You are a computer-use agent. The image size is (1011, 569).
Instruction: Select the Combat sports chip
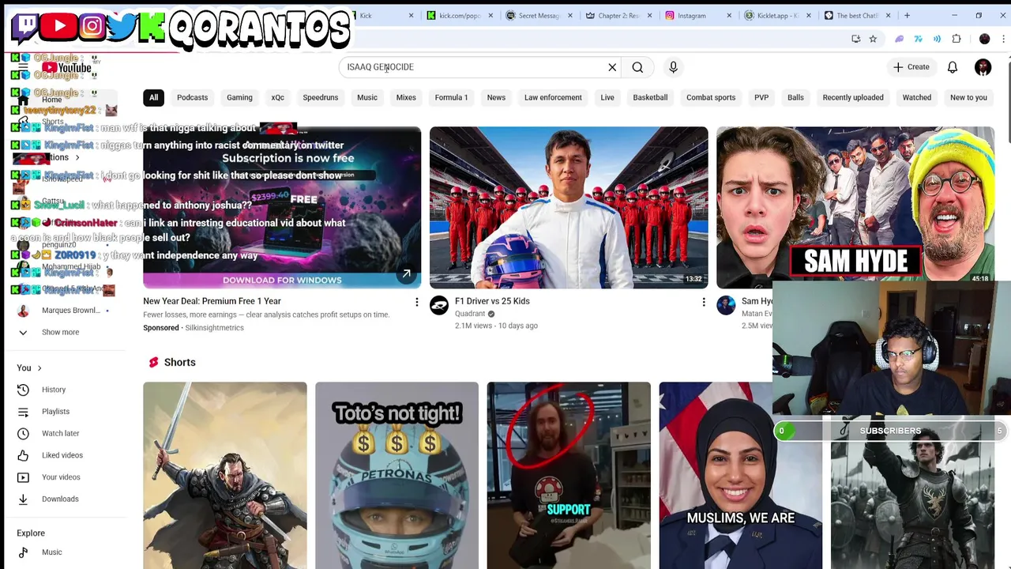(711, 97)
